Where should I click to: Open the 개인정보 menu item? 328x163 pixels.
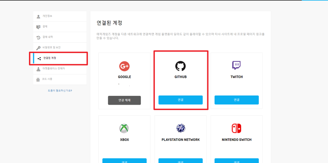click(60, 16)
